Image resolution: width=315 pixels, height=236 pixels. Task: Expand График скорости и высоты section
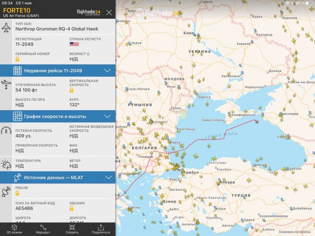click(58, 117)
